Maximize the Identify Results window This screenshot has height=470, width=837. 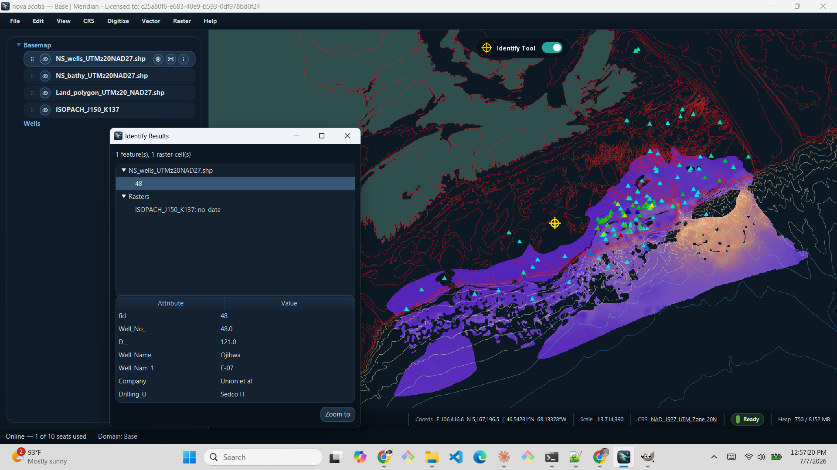[x=322, y=136]
